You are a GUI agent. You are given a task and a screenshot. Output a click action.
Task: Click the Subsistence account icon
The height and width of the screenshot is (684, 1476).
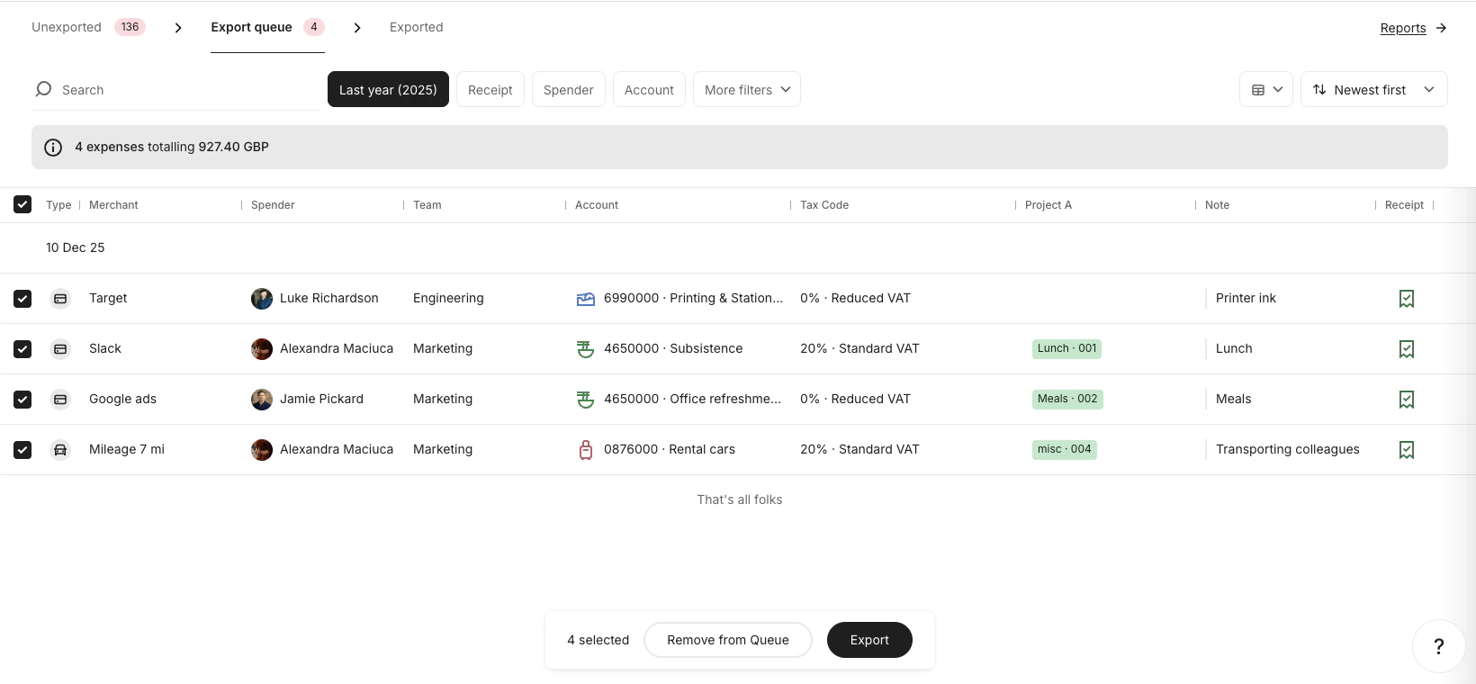(586, 348)
